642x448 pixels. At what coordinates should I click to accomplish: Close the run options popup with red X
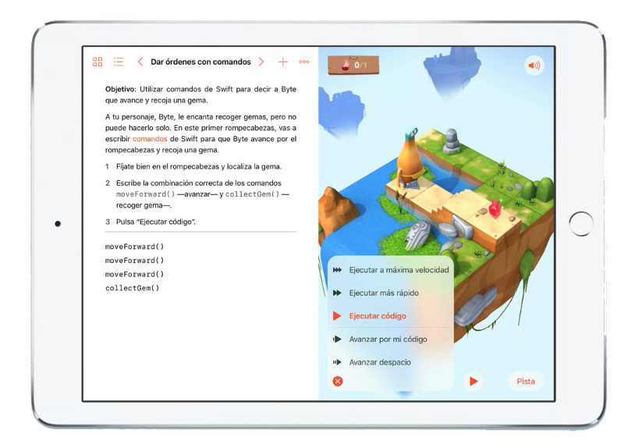[x=338, y=381]
